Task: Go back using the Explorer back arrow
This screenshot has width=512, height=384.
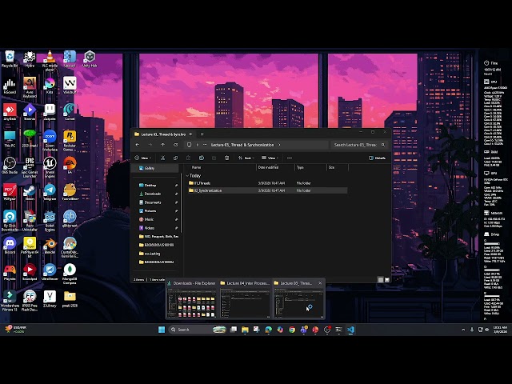Action: (138, 145)
